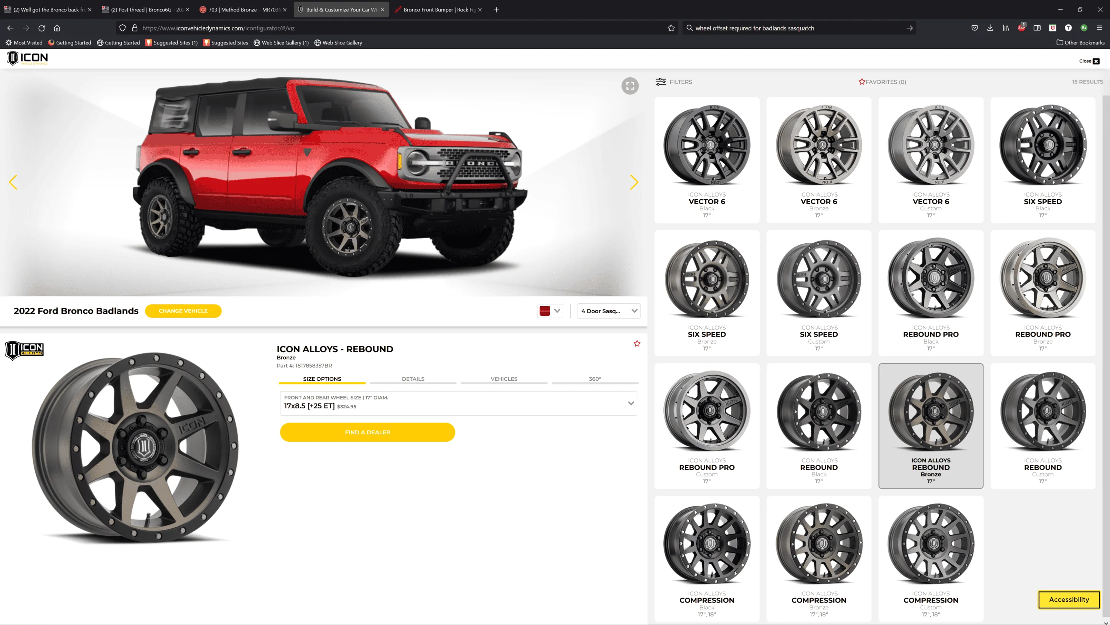Screen dimensions: 1110x625
Task: Submit search with arrow in search bar
Action: (x=909, y=28)
